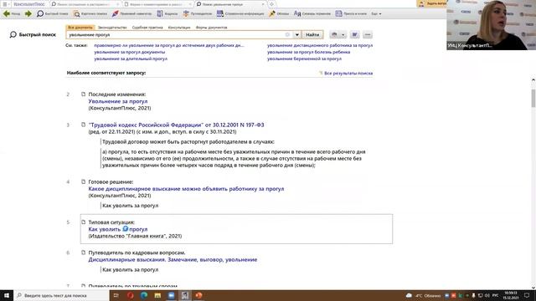This screenshot has height=301, width=536.
Task: Open Обзоры in the toolbar
Action: (x=279, y=13)
